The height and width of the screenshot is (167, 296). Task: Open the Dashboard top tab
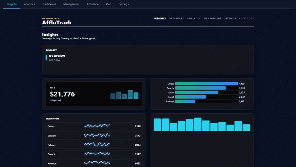(49, 4)
